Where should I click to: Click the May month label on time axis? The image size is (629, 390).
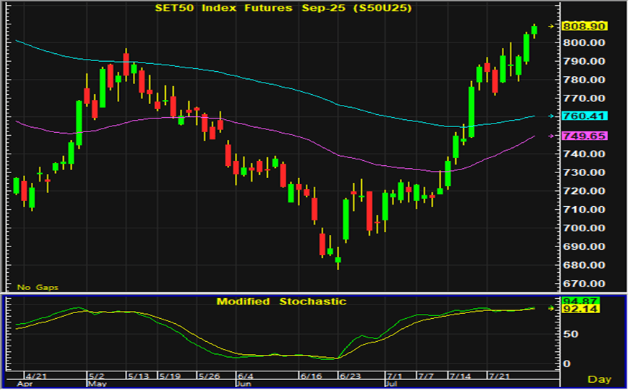click(96, 384)
